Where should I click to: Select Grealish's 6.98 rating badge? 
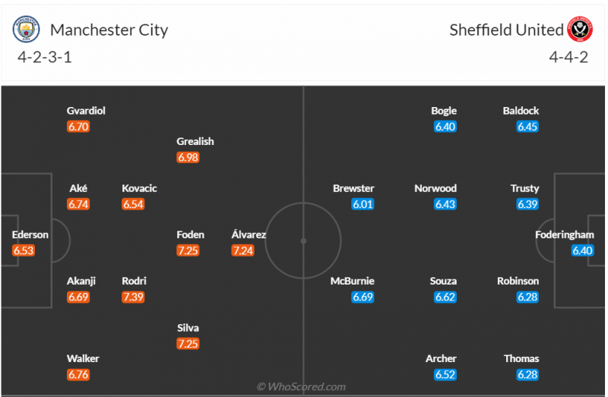[x=188, y=157]
